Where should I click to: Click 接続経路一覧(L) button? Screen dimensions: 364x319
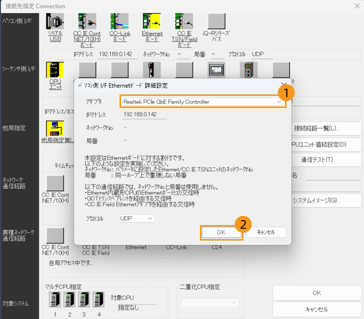point(326,128)
